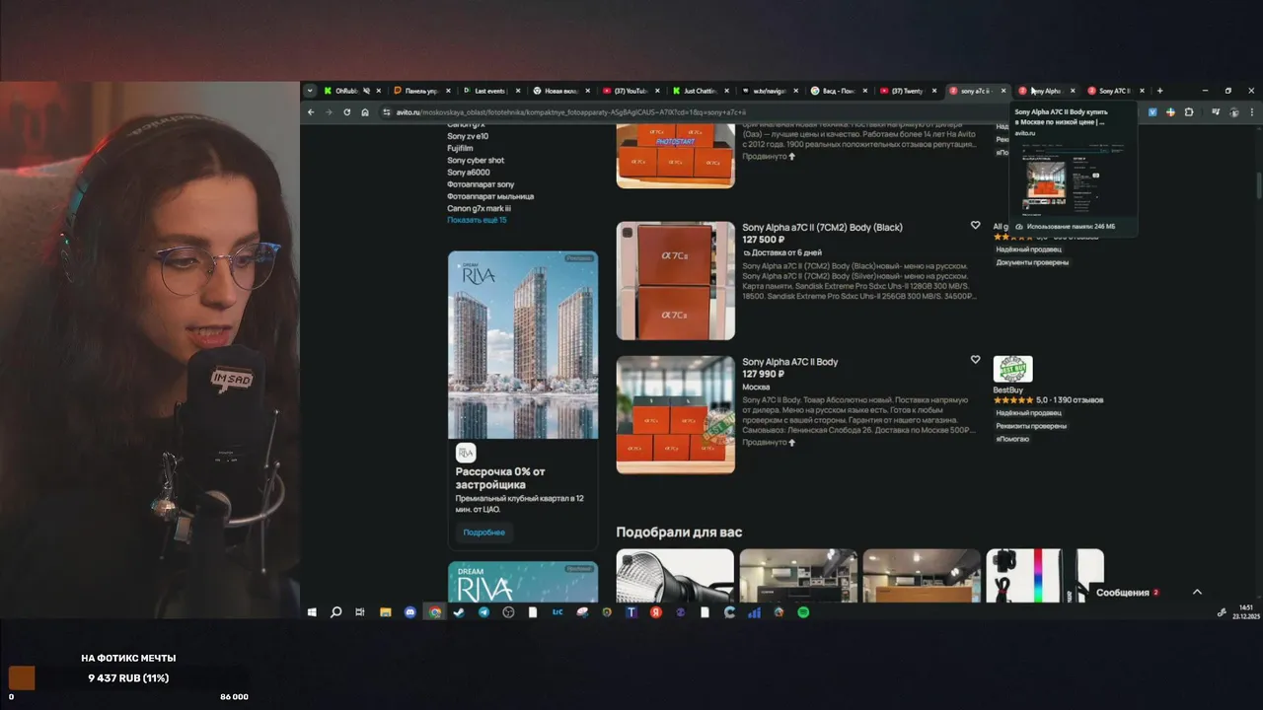Open Telegram from taskbar
This screenshot has width=1263, height=710.
click(x=483, y=612)
